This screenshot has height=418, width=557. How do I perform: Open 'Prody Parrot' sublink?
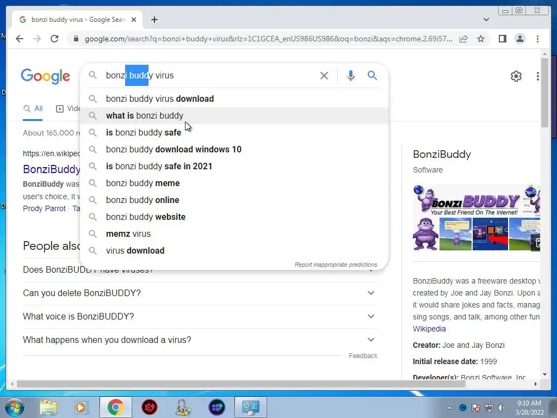click(44, 208)
